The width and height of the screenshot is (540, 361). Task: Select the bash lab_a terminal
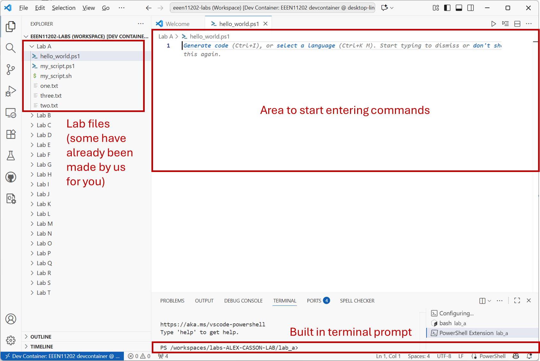(x=452, y=323)
